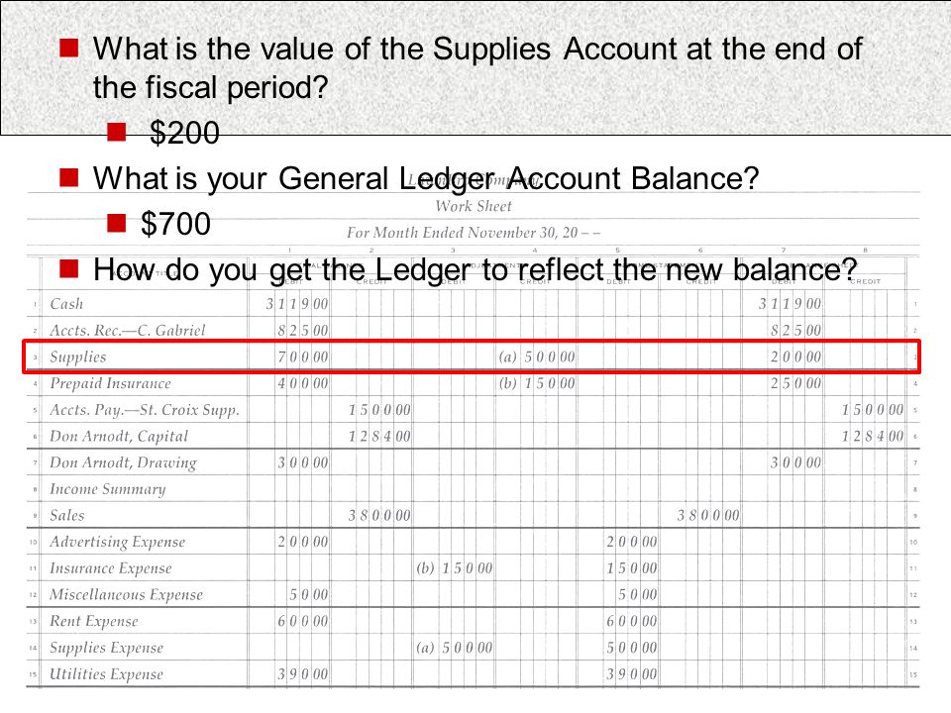This screenshot has height=713, width=951.
Task: Click the red bullet beside Supplies Account question
Action: [x=68, y=48]
